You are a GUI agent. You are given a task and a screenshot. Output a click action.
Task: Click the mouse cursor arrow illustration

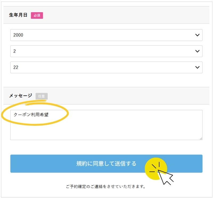[x=165, y=177]
